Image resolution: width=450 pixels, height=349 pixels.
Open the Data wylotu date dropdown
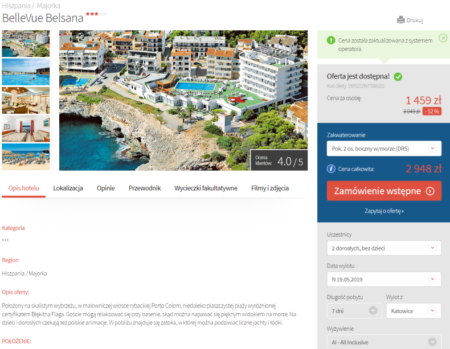(x=384, y=280)
